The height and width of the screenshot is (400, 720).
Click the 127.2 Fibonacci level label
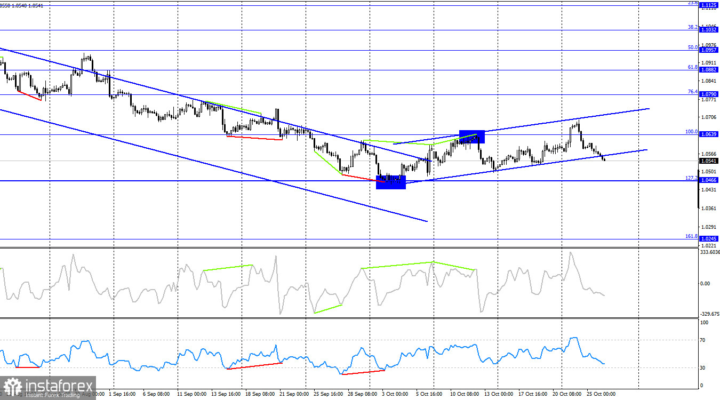pyautogui.click(x=692, y=178)
